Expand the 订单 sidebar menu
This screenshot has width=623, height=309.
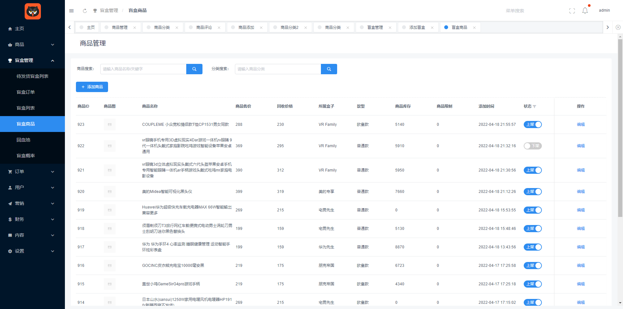pyautogui.click(x=32, y=172)
